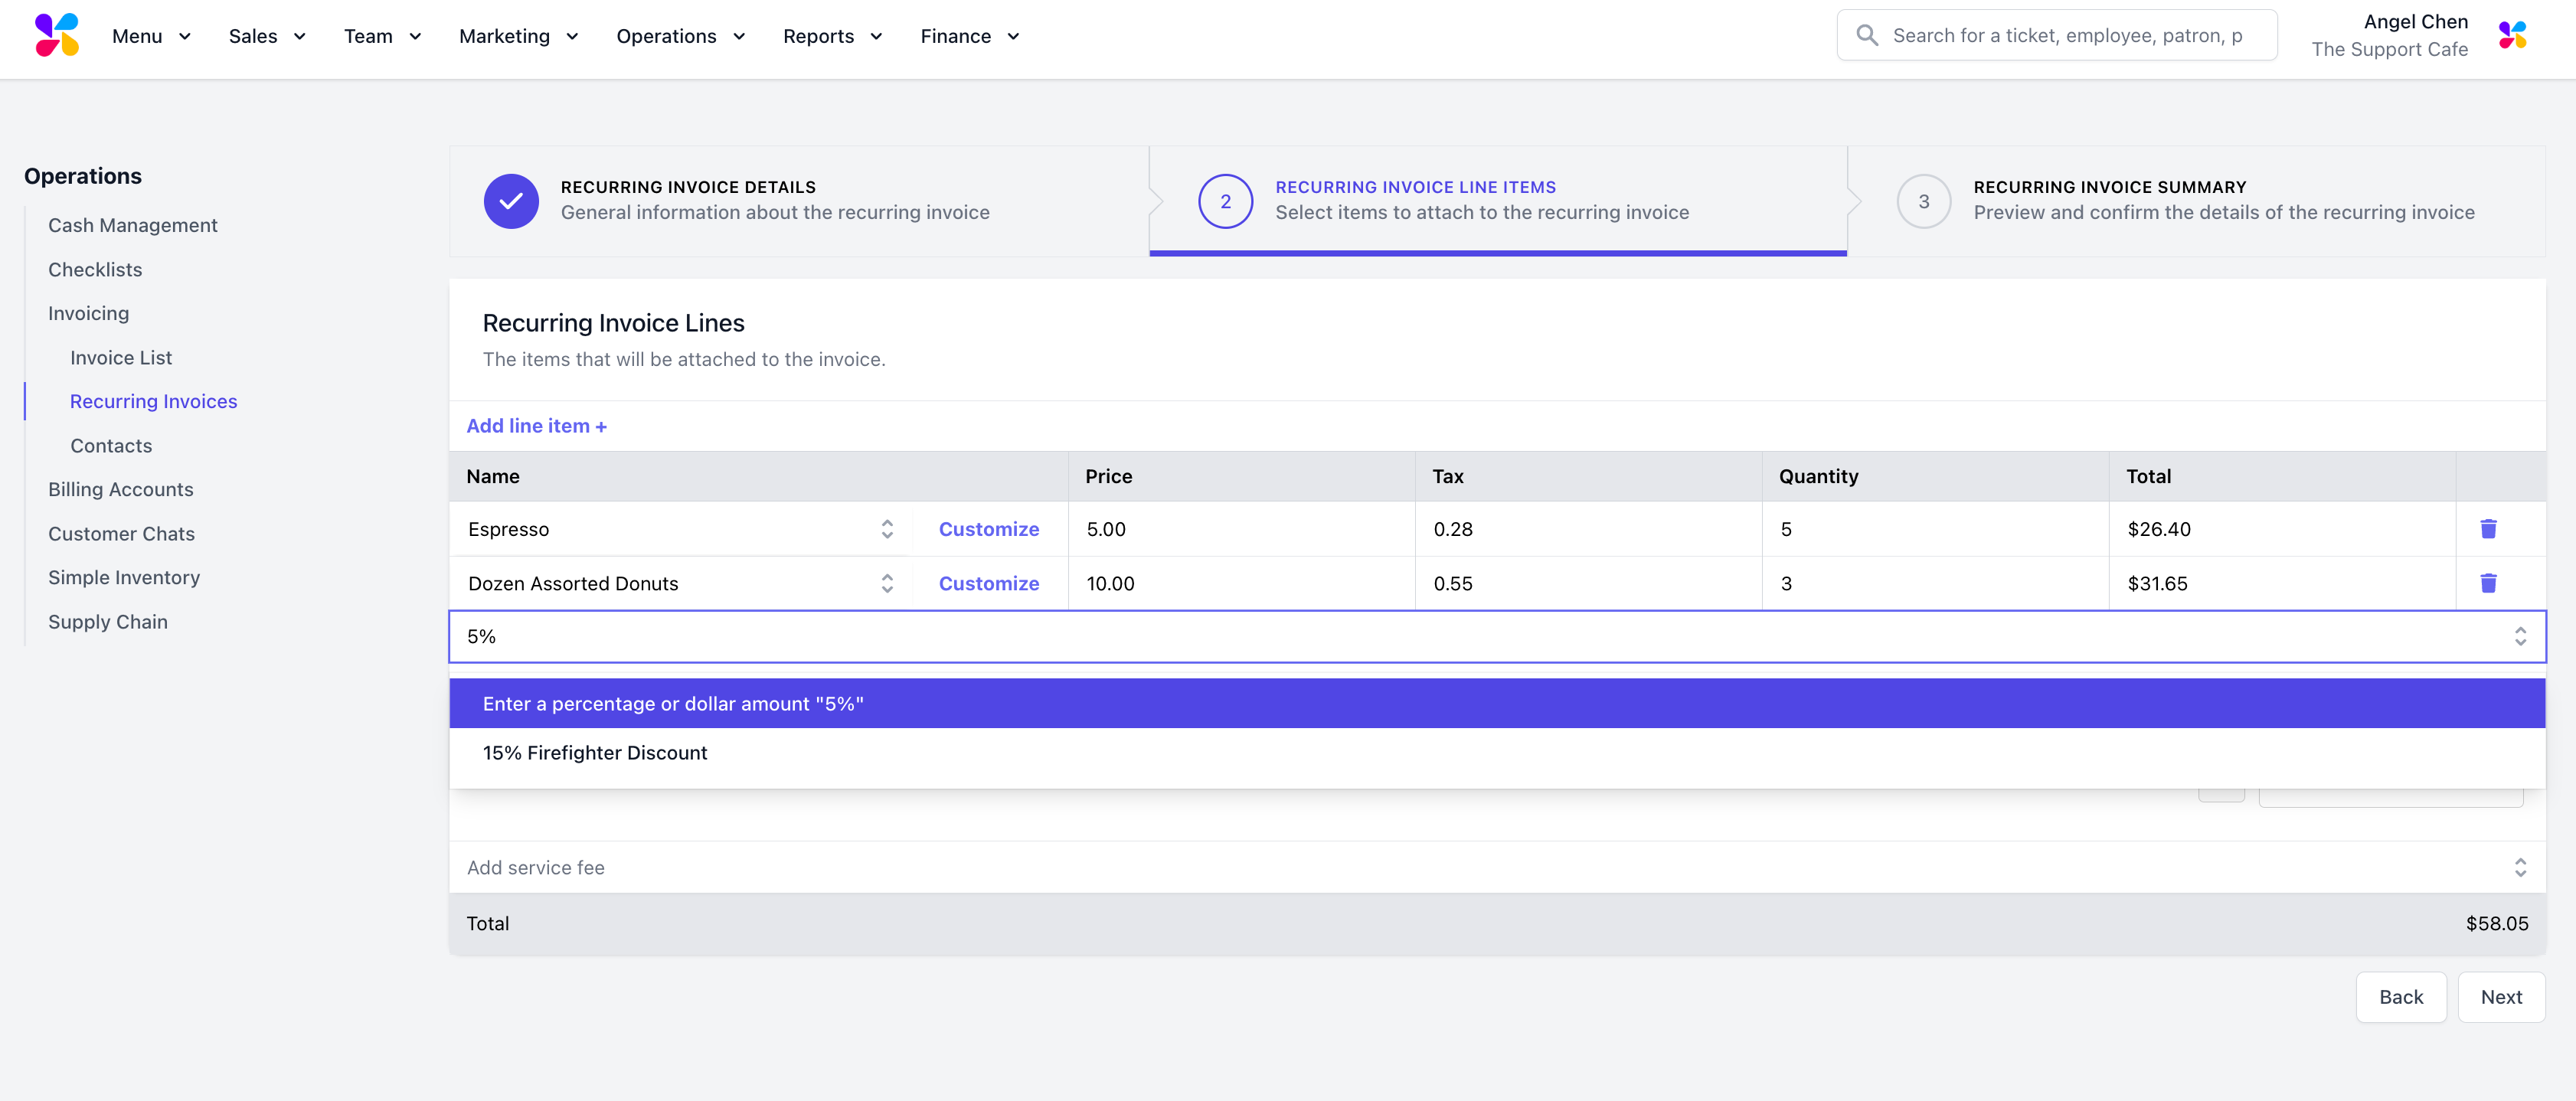
Task: Click the completed step checkmark circle
Action: [x=511, y=201]
